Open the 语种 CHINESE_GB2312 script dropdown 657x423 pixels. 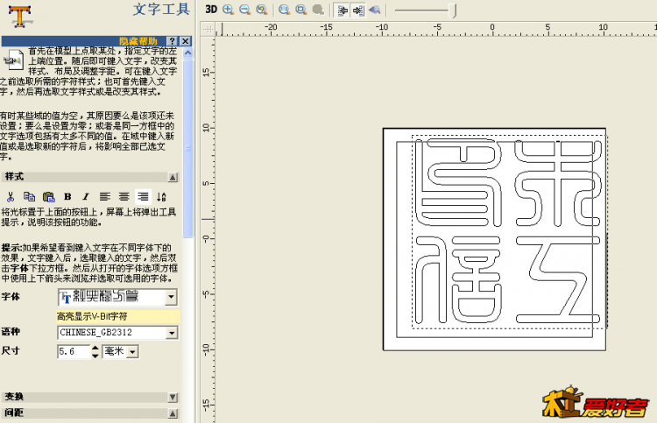tap(172, 333)
